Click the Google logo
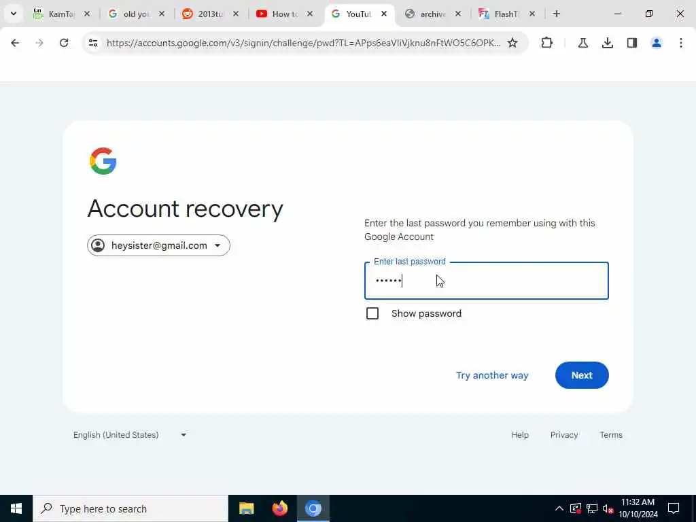Screen dimensions: 696x522 pyautogui.click(x=103, y=160)
